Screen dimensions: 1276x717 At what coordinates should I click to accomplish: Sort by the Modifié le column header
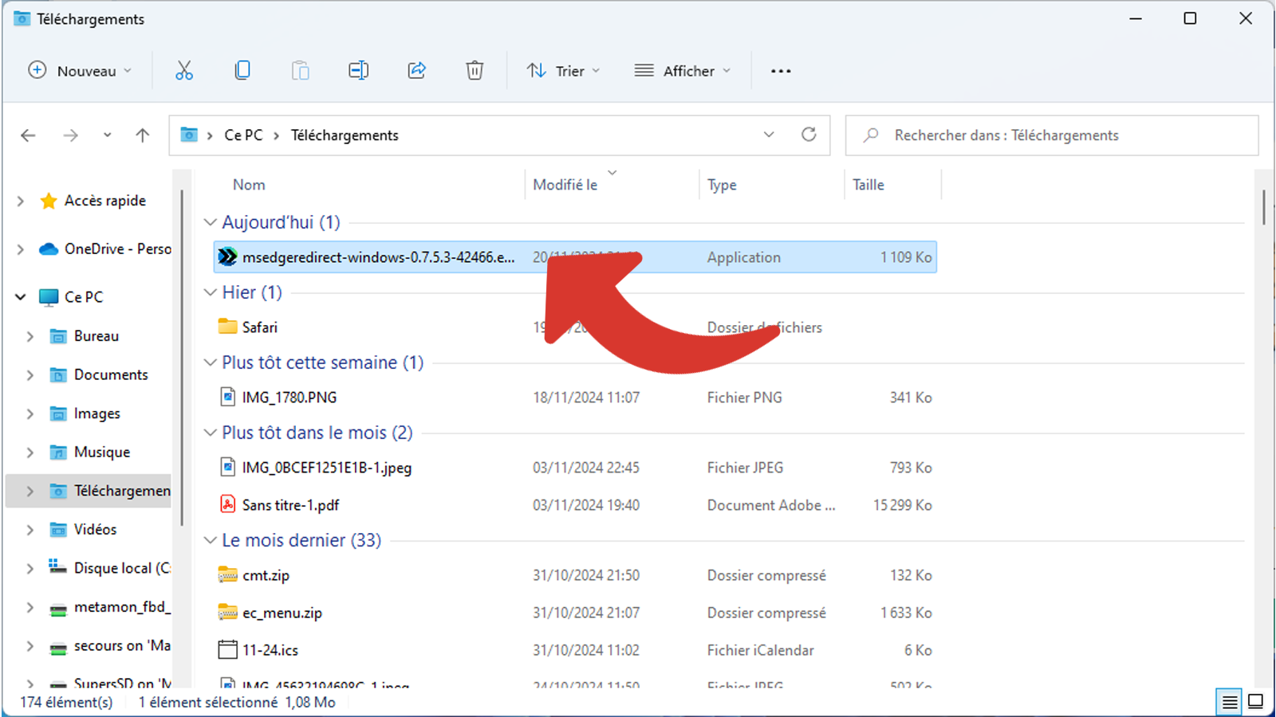[565, 185]
